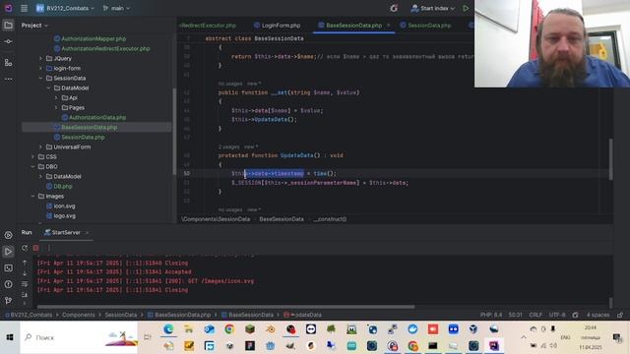Screen dimensions: 630x354
Task: Expand the Api folder
Action: (56, 98)
